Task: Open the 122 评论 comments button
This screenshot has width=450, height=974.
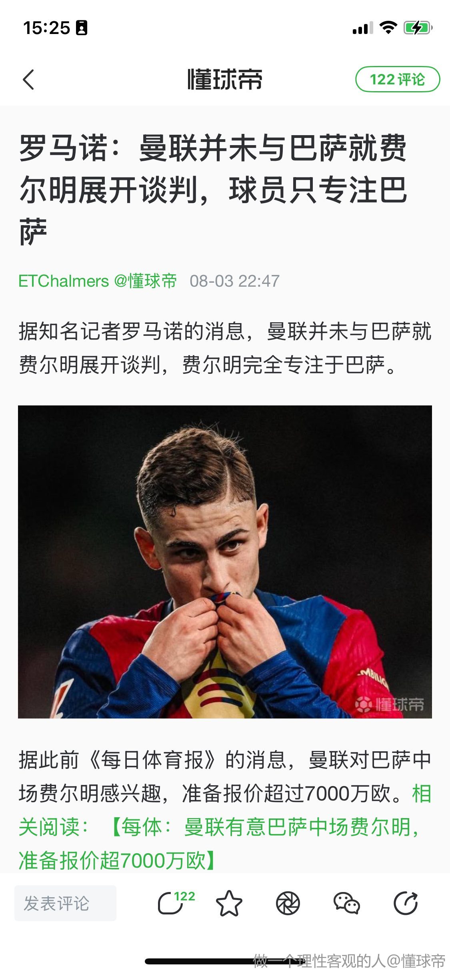Action: click(x=397, y=79)
